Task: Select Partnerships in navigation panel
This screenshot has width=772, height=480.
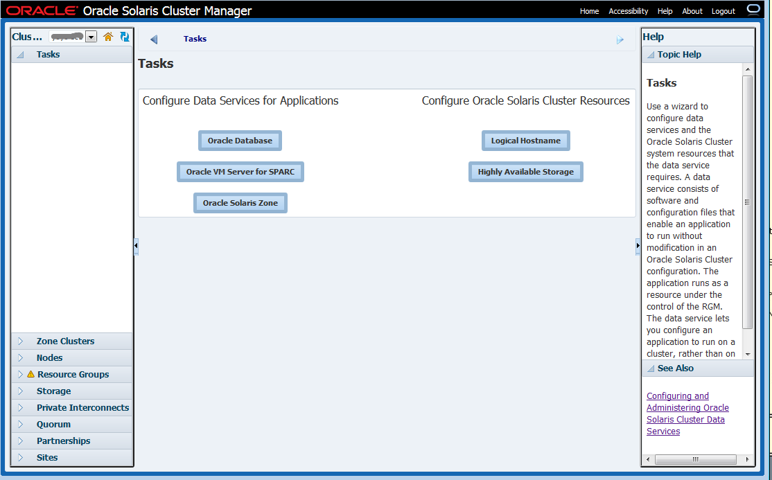Action: point(63,441)
